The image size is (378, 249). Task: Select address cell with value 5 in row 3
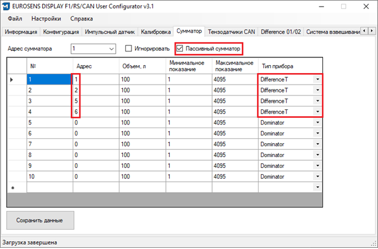tap(96, 101)
